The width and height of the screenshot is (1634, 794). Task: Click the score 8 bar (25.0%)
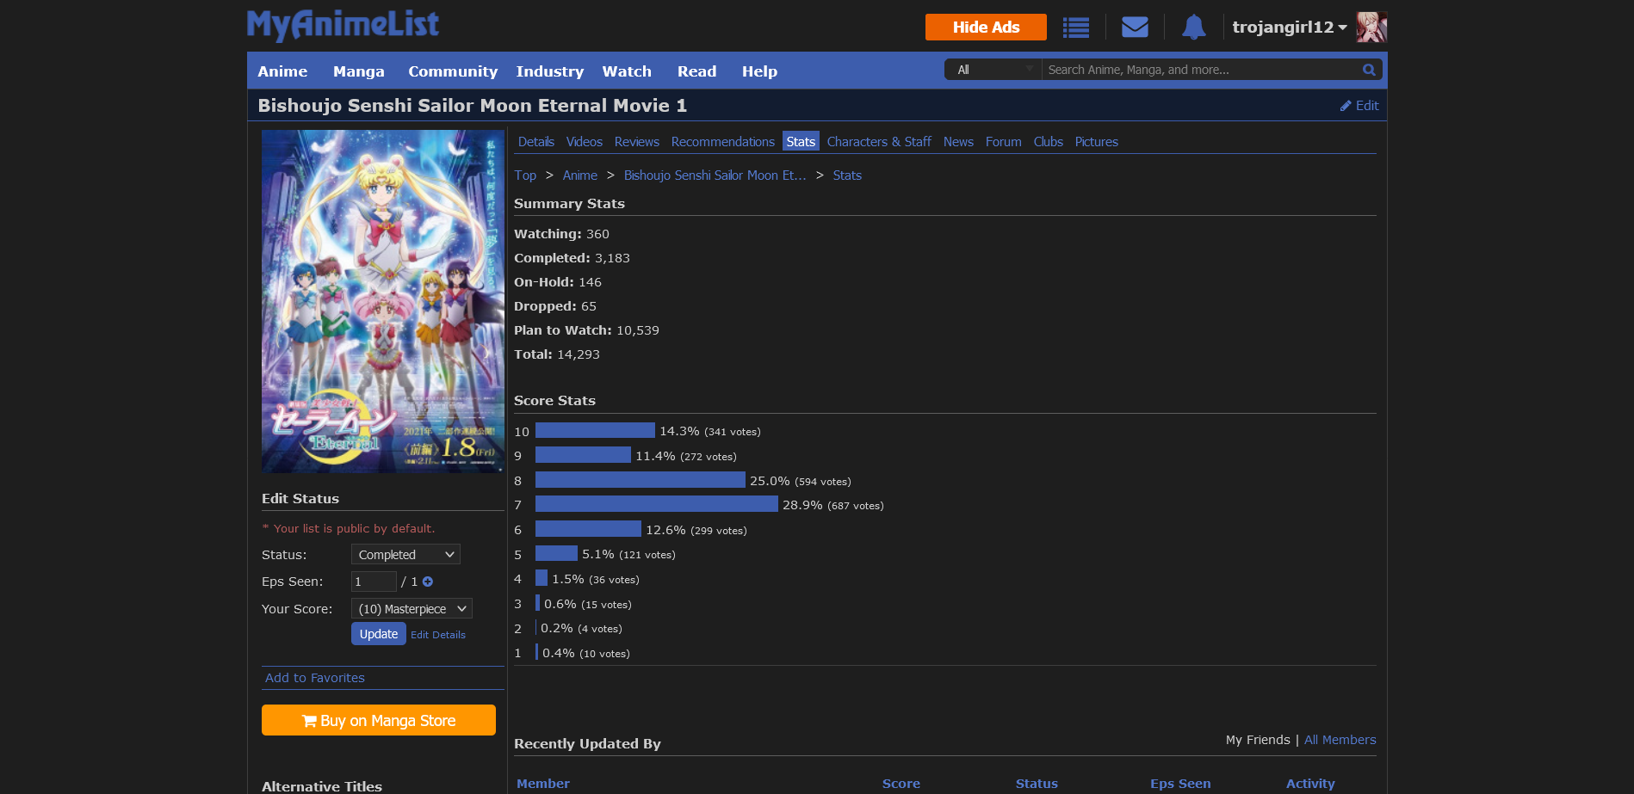(641, 480)
